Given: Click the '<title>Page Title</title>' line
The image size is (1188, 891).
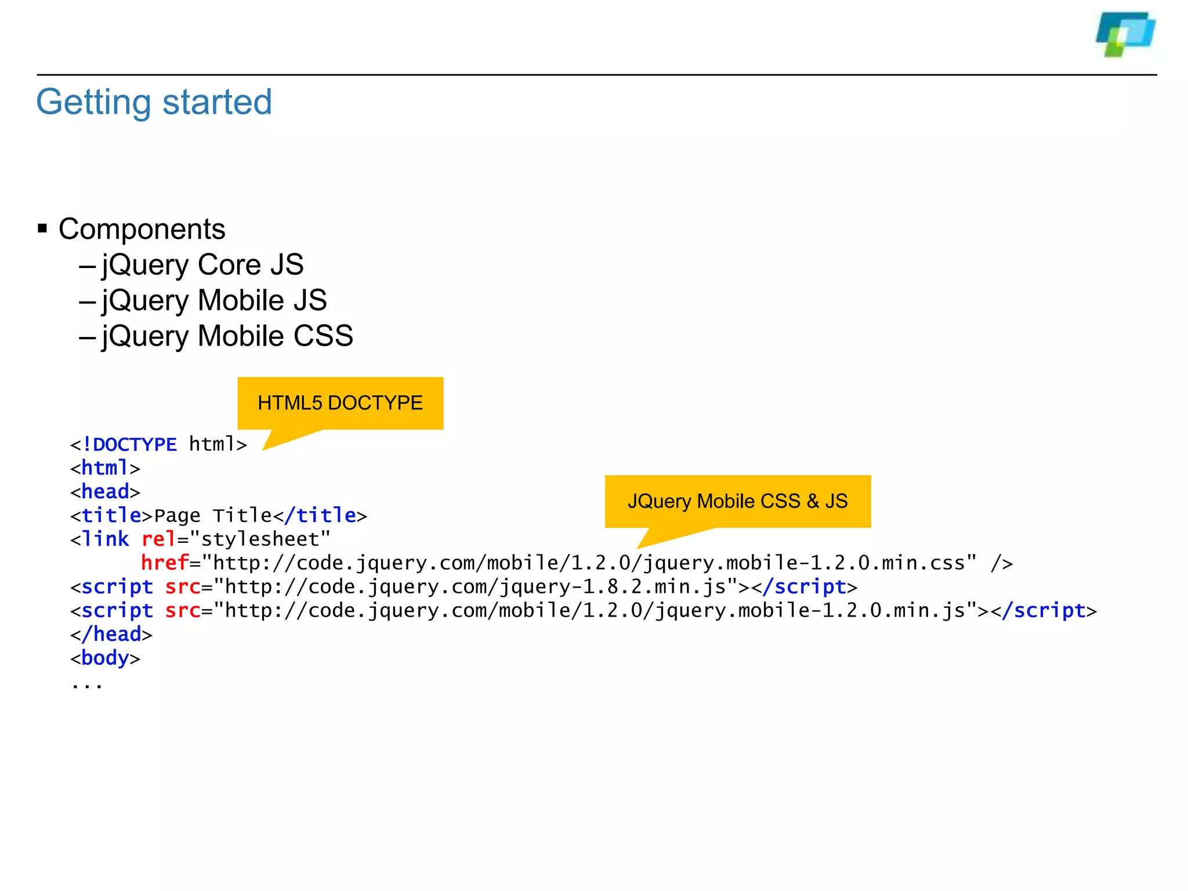Looking at the screenshot, I should (x=219, y=516).
